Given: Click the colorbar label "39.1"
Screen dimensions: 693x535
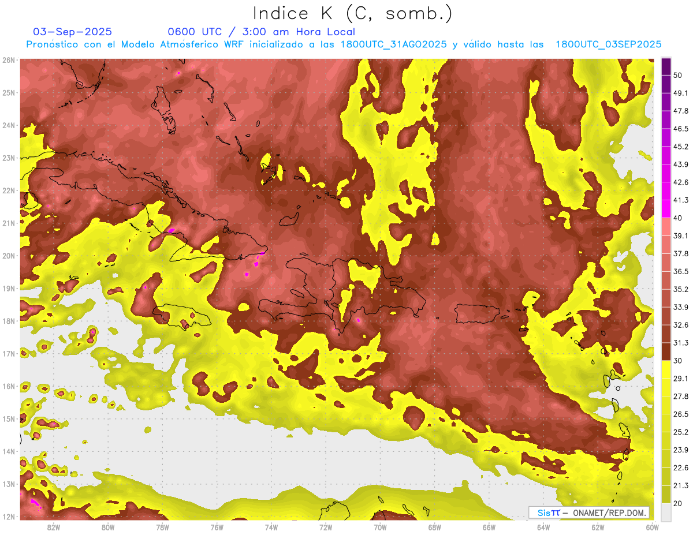Looking at the screenshot, I should pos(680,235).
